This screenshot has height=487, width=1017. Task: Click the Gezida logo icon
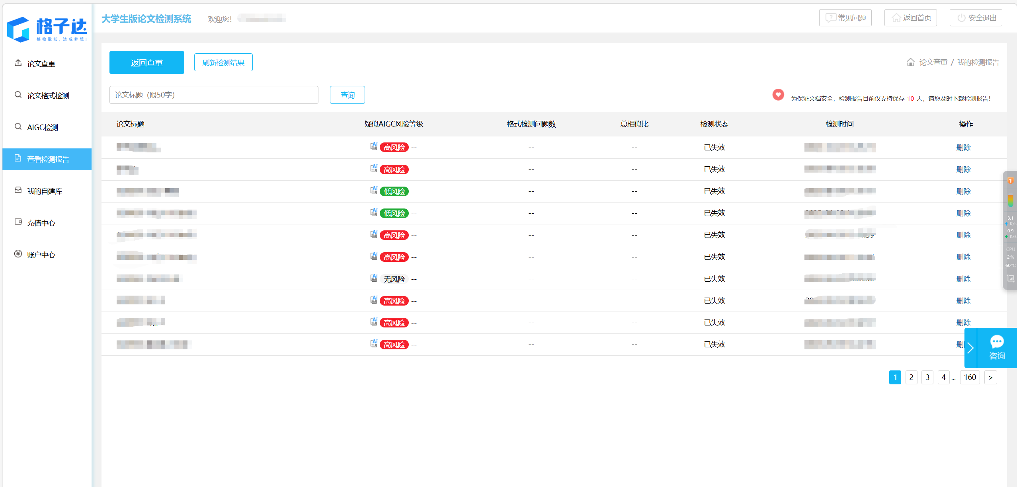pyautogui.click(x=18, y=29)
